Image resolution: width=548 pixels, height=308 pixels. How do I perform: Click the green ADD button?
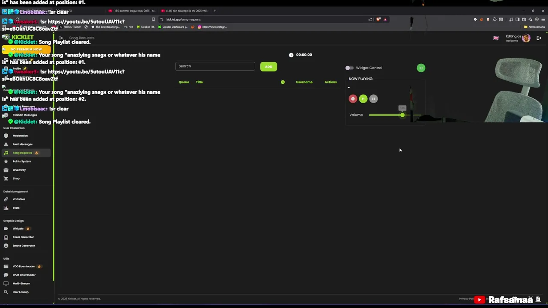(268, 67)
